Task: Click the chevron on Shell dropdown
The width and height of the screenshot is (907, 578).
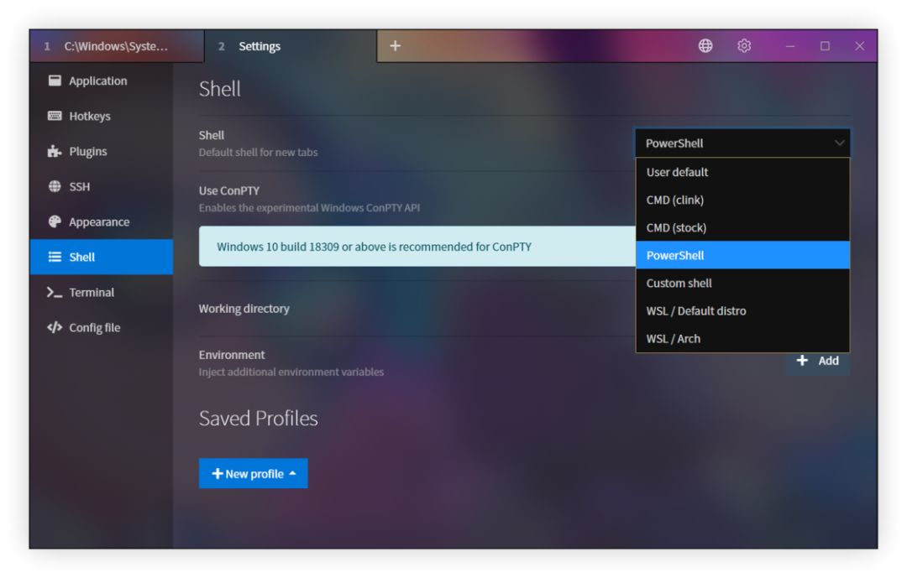Action: coord(839,143)
